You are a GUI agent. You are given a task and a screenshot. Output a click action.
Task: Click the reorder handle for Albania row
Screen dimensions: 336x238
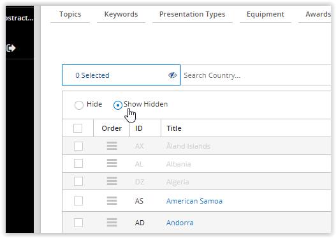coord(112,163)
